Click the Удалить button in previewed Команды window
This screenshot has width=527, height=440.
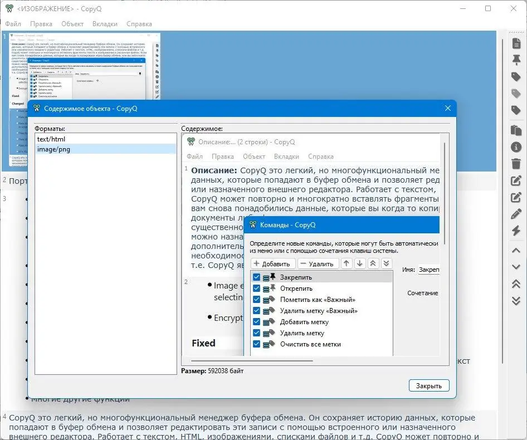click(x=318, y=263)
